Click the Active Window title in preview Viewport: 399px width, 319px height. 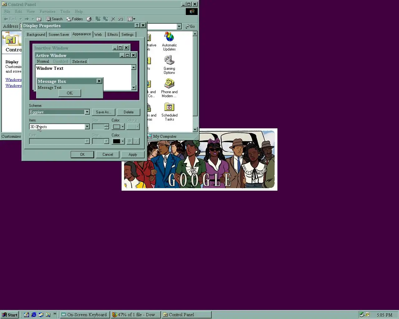51,55
